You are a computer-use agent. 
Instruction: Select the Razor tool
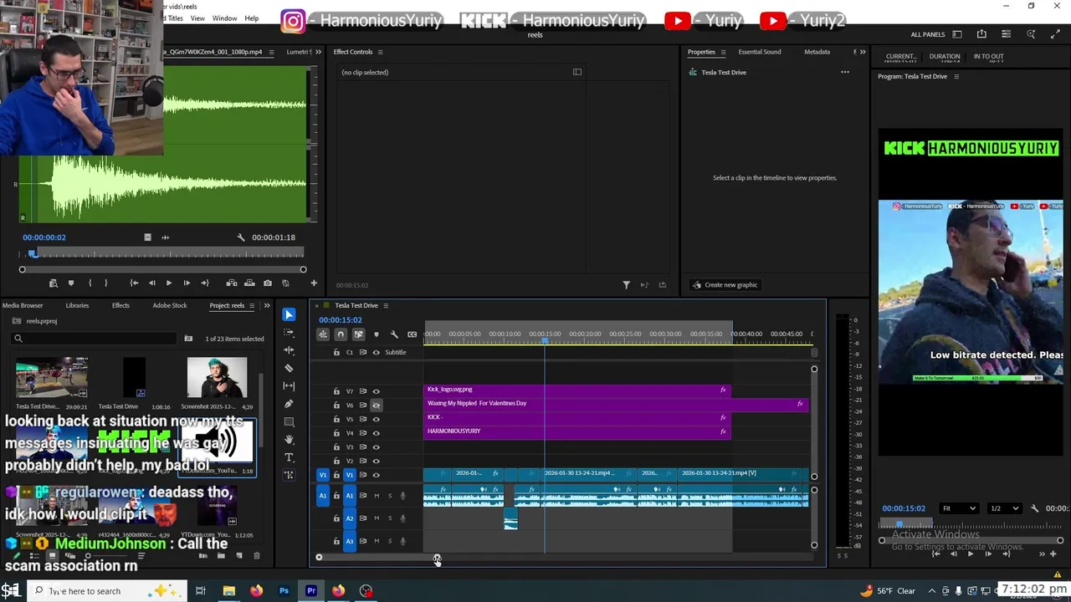289,368
